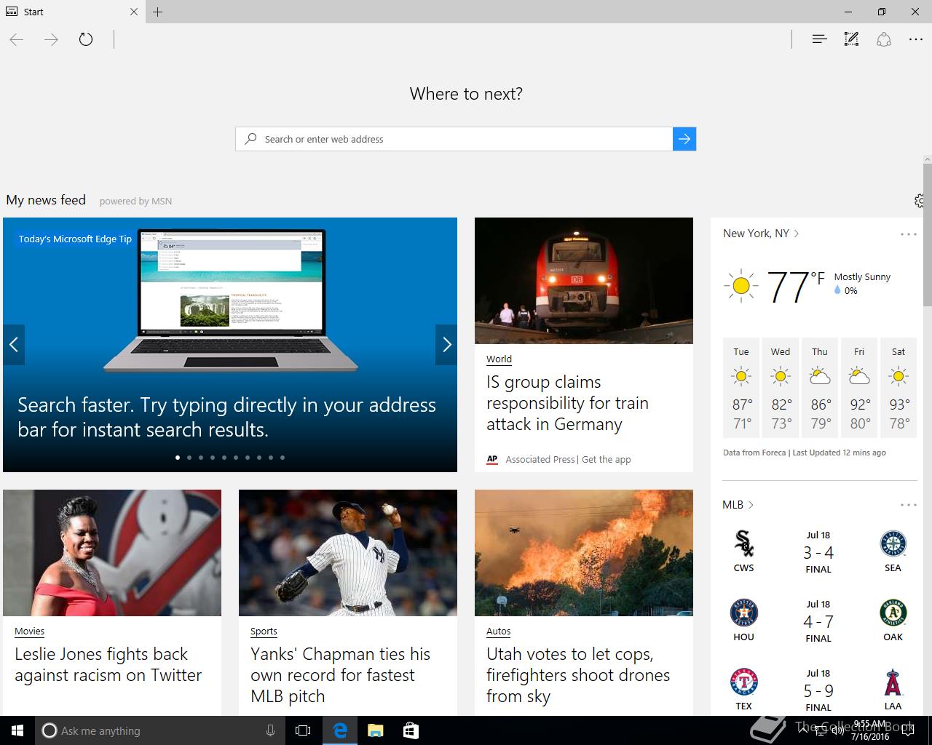Click the HOU Astros logo
This screenshot has width=932, height=745.
coord(743,613)
